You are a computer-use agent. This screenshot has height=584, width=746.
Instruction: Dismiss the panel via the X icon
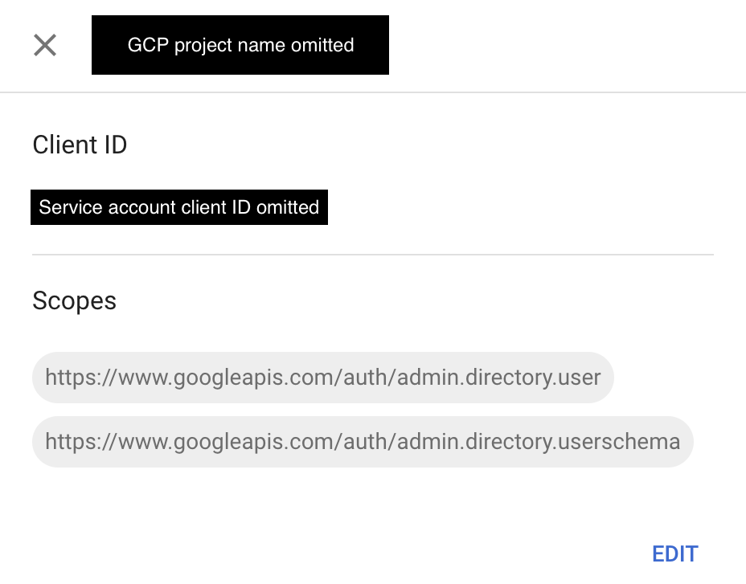pyautogui.click(x=44, y=45)
